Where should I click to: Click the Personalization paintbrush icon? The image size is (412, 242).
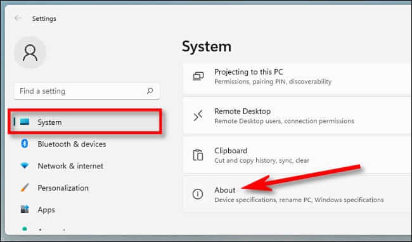tap(25, 188)
